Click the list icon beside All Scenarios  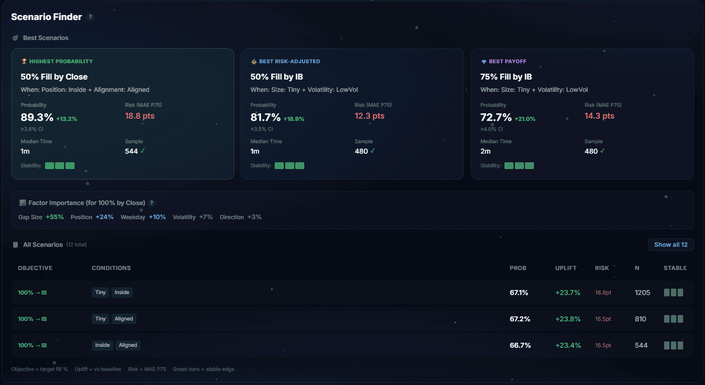(15, 245)
